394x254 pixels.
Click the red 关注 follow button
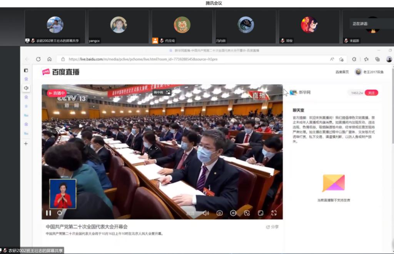pyautogui.click(x=371, y=92)
